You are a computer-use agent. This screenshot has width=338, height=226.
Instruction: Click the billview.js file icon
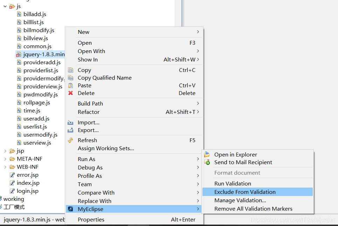pos(19,38)
